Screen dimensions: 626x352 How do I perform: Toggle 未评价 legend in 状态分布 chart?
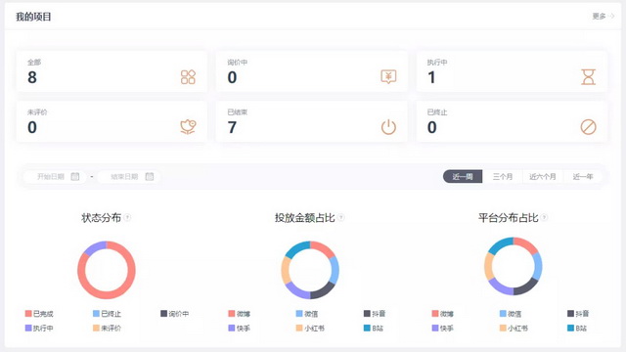[x=107, y=329]
